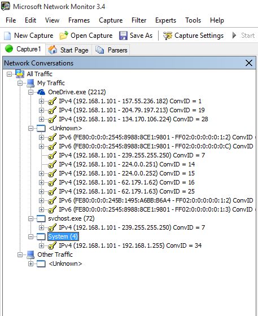Switch to the Start Page tab
Screen dimensions: 258x316
pyautogui.click(x=69, y=50)
